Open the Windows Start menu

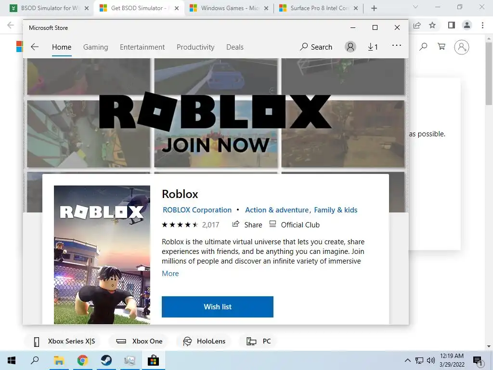12,360
